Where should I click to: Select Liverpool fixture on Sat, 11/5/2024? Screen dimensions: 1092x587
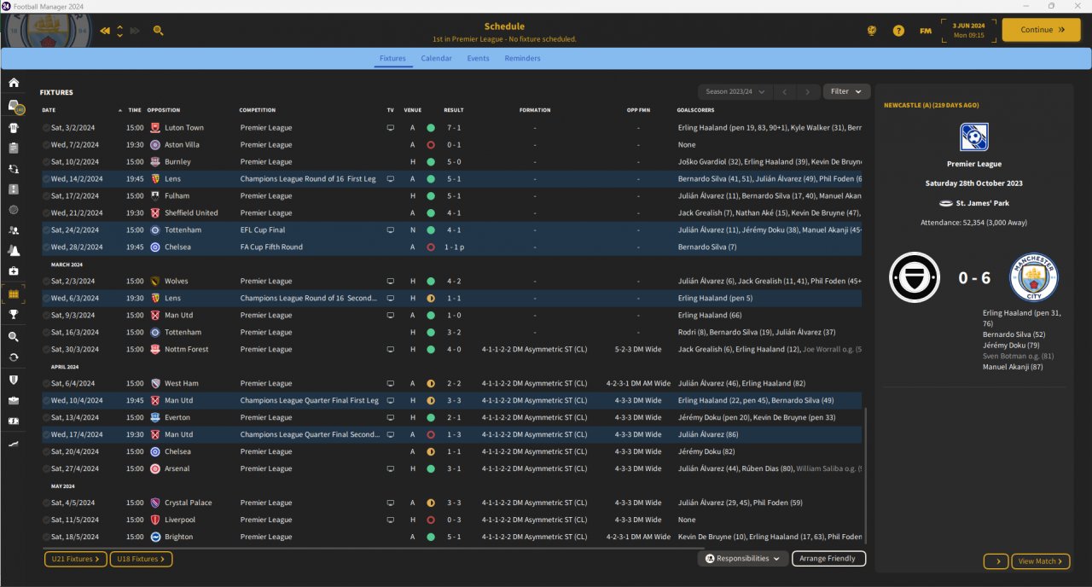452,520
